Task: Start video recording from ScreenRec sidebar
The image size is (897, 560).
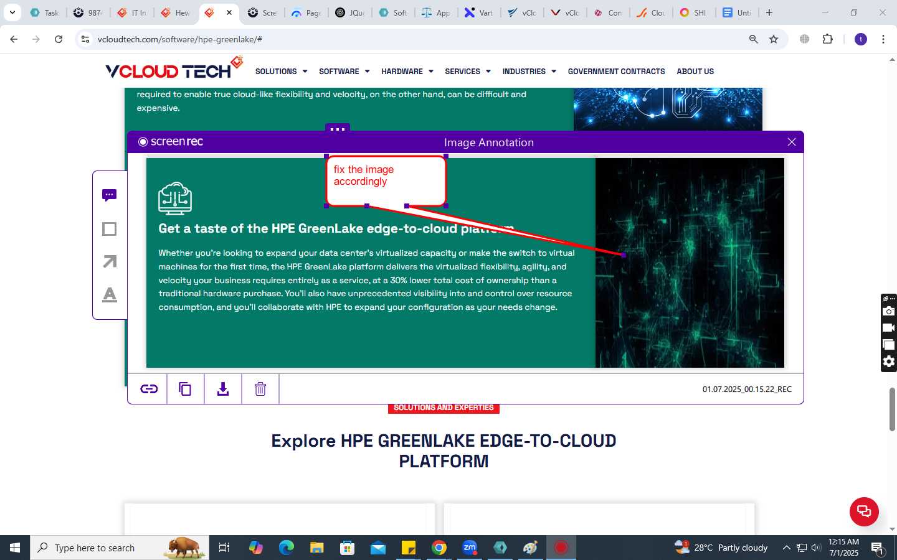Action: [889, 328]
